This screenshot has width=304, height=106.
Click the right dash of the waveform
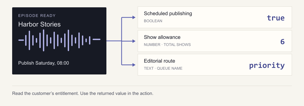(x=97, y=39)
